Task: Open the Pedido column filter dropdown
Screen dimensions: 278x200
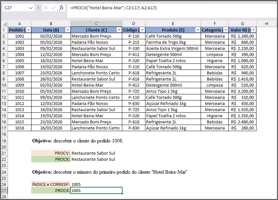Action: pyautogui.click(x=29, y=30)
